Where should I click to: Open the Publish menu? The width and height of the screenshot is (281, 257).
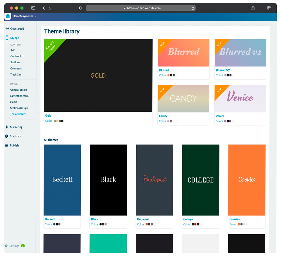click(14, 145)
